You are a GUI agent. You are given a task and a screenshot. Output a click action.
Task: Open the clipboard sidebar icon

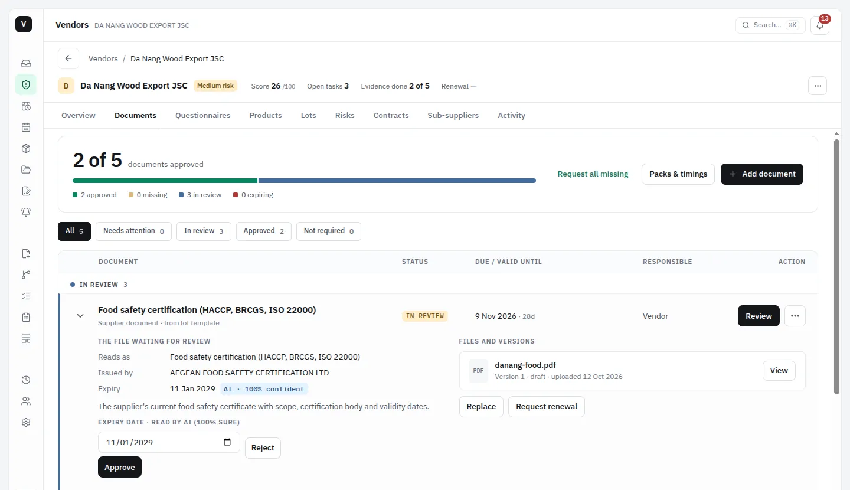(26, 318)
